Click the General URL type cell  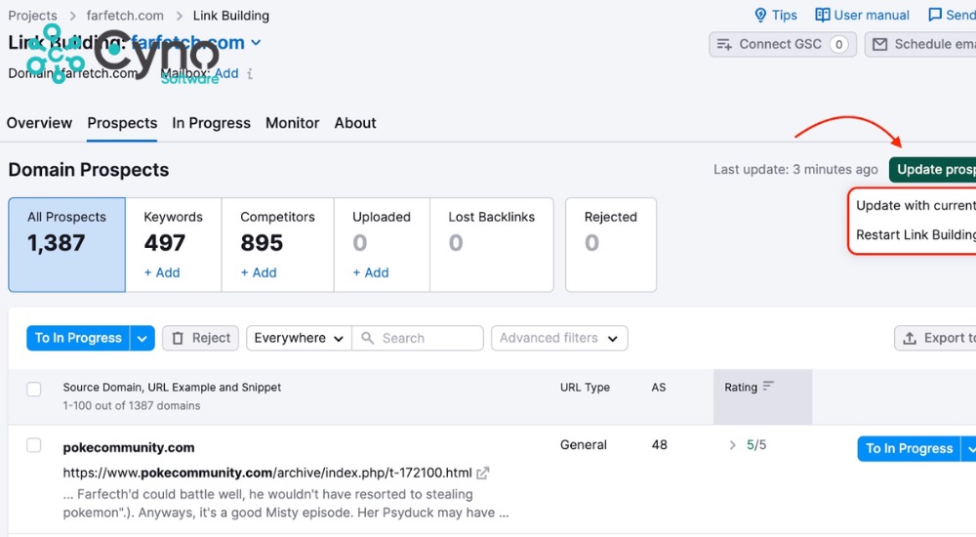[584, 445]
